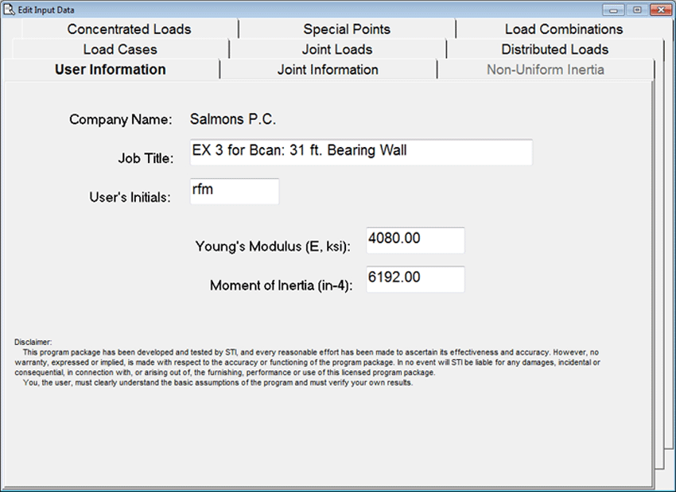The width and height of the screenshot is (676, 492).
Task: Click the greyed-out Non-Uniform Inertia tab
Action: (545, 70)
